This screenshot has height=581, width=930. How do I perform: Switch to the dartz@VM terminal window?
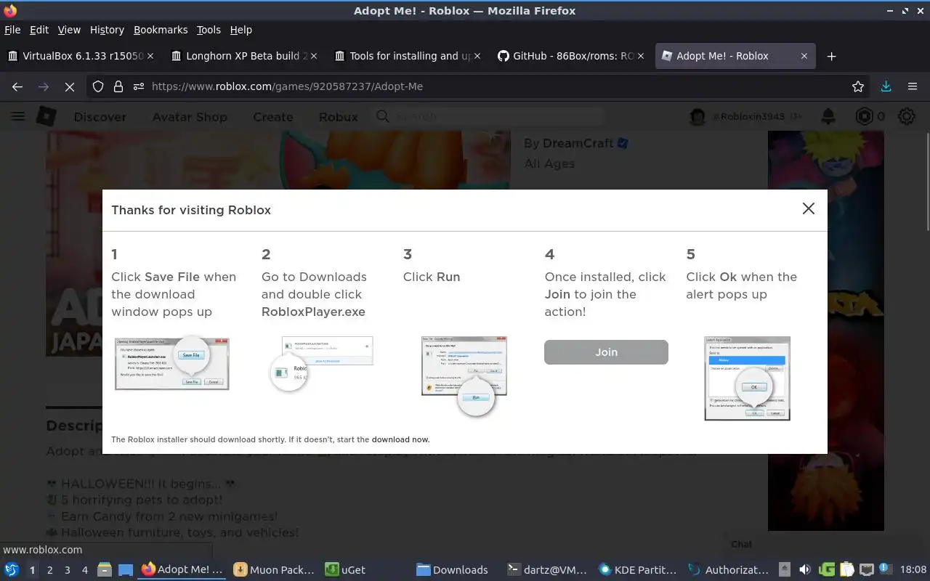point(547,570)
